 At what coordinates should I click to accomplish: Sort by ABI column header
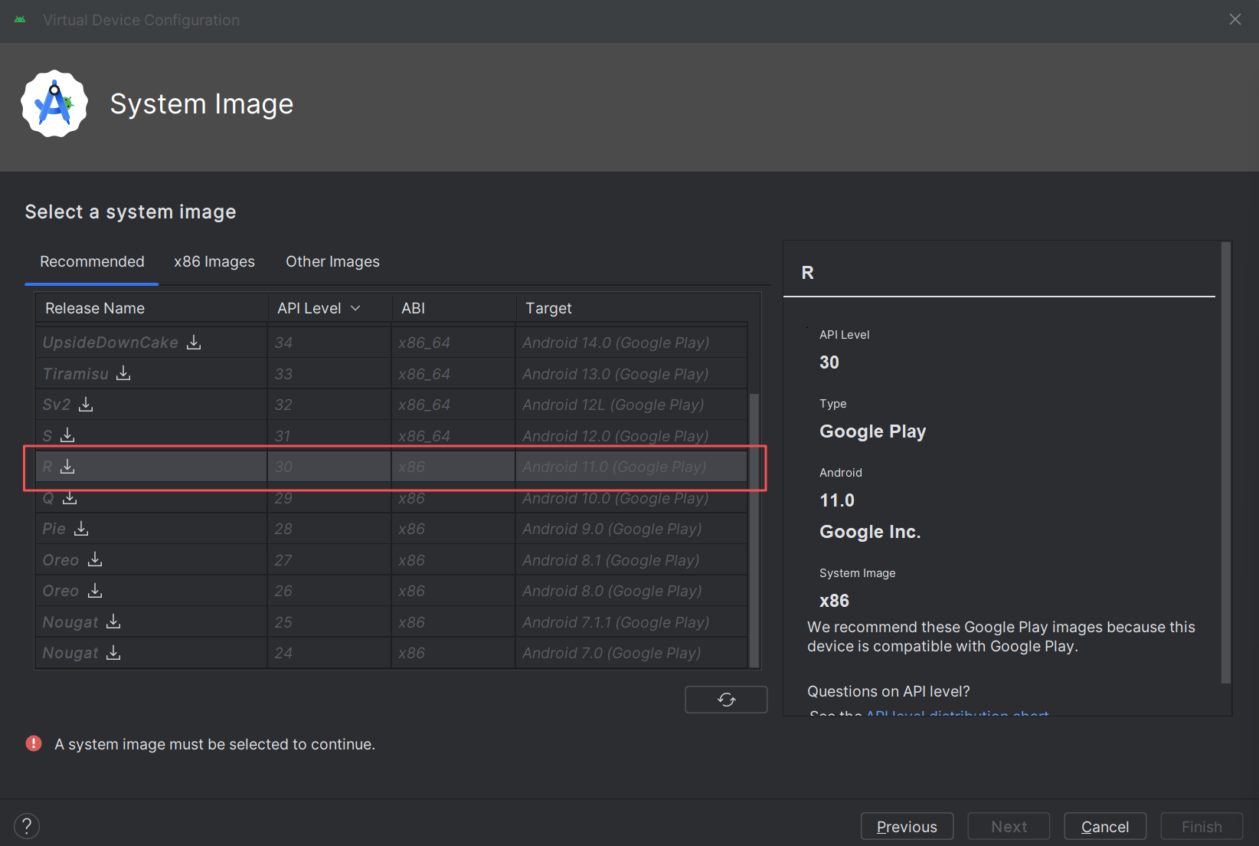(453, 308)
